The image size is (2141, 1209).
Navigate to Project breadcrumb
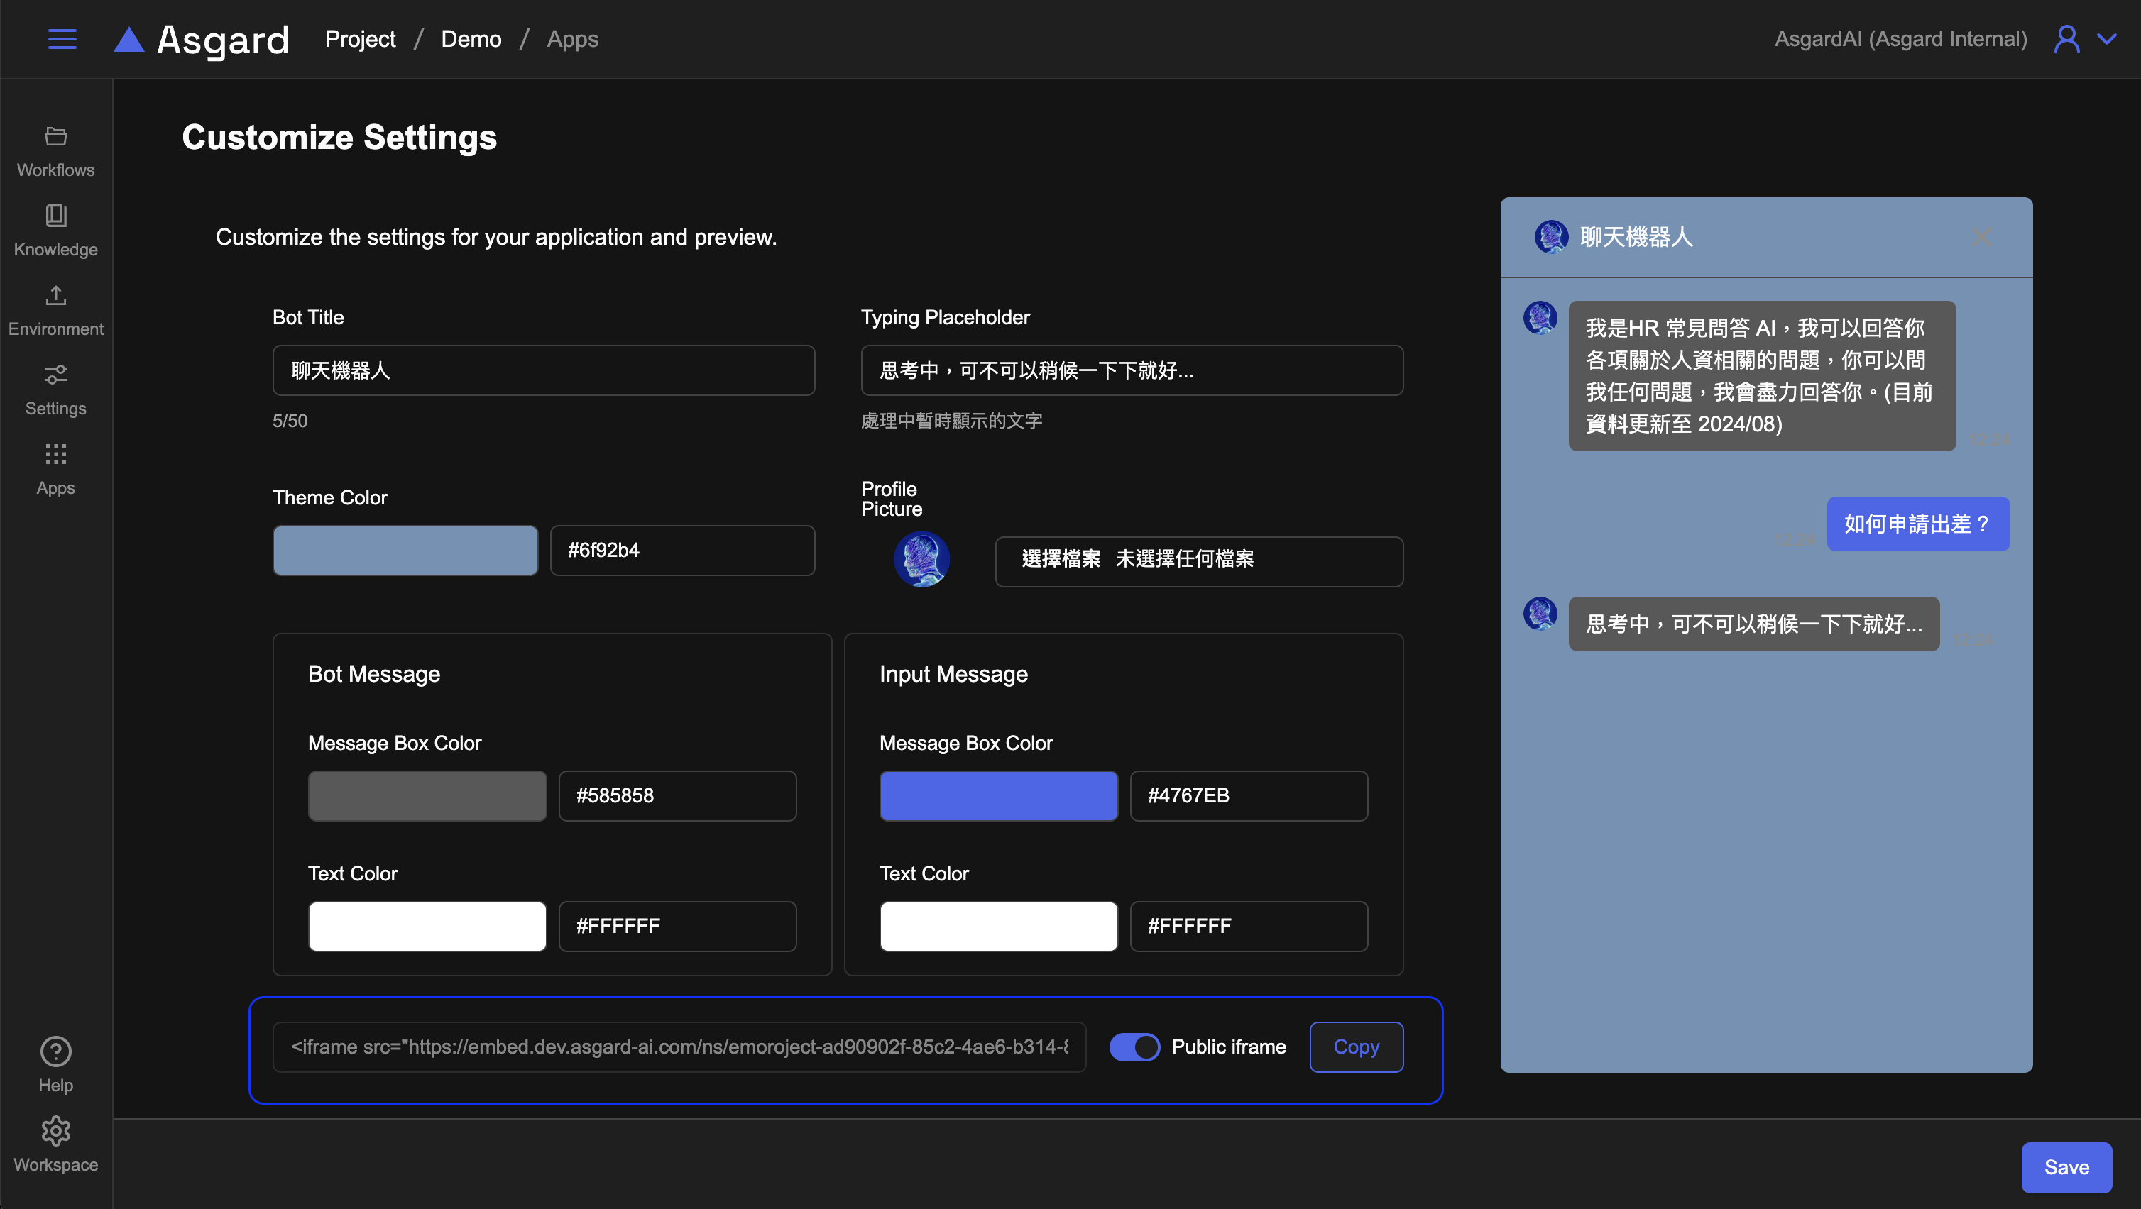pos(360,39)
